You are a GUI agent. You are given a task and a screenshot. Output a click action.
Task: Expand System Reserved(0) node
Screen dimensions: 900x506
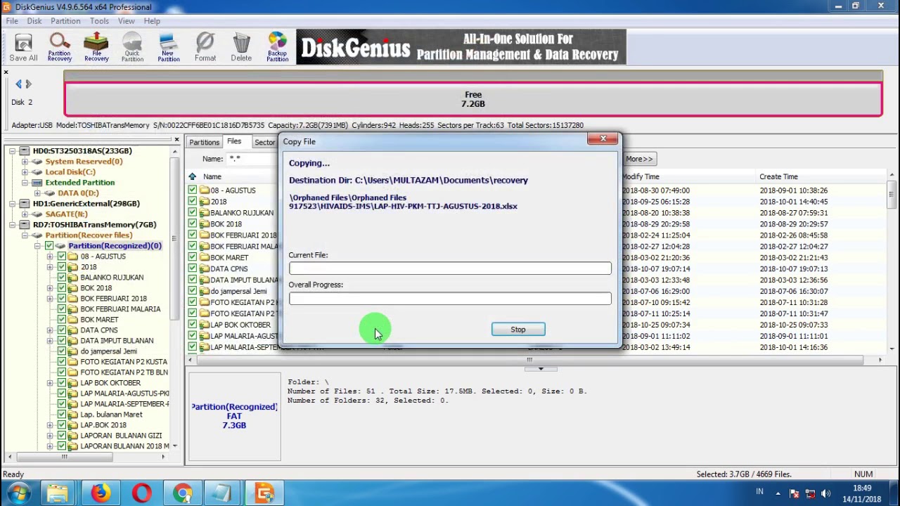click(x=25, y=161)
